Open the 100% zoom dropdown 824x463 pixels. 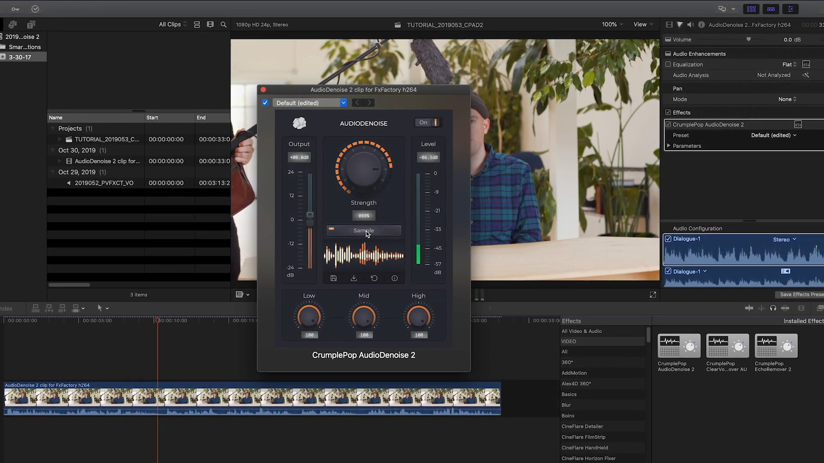click(x=612, y=24)
